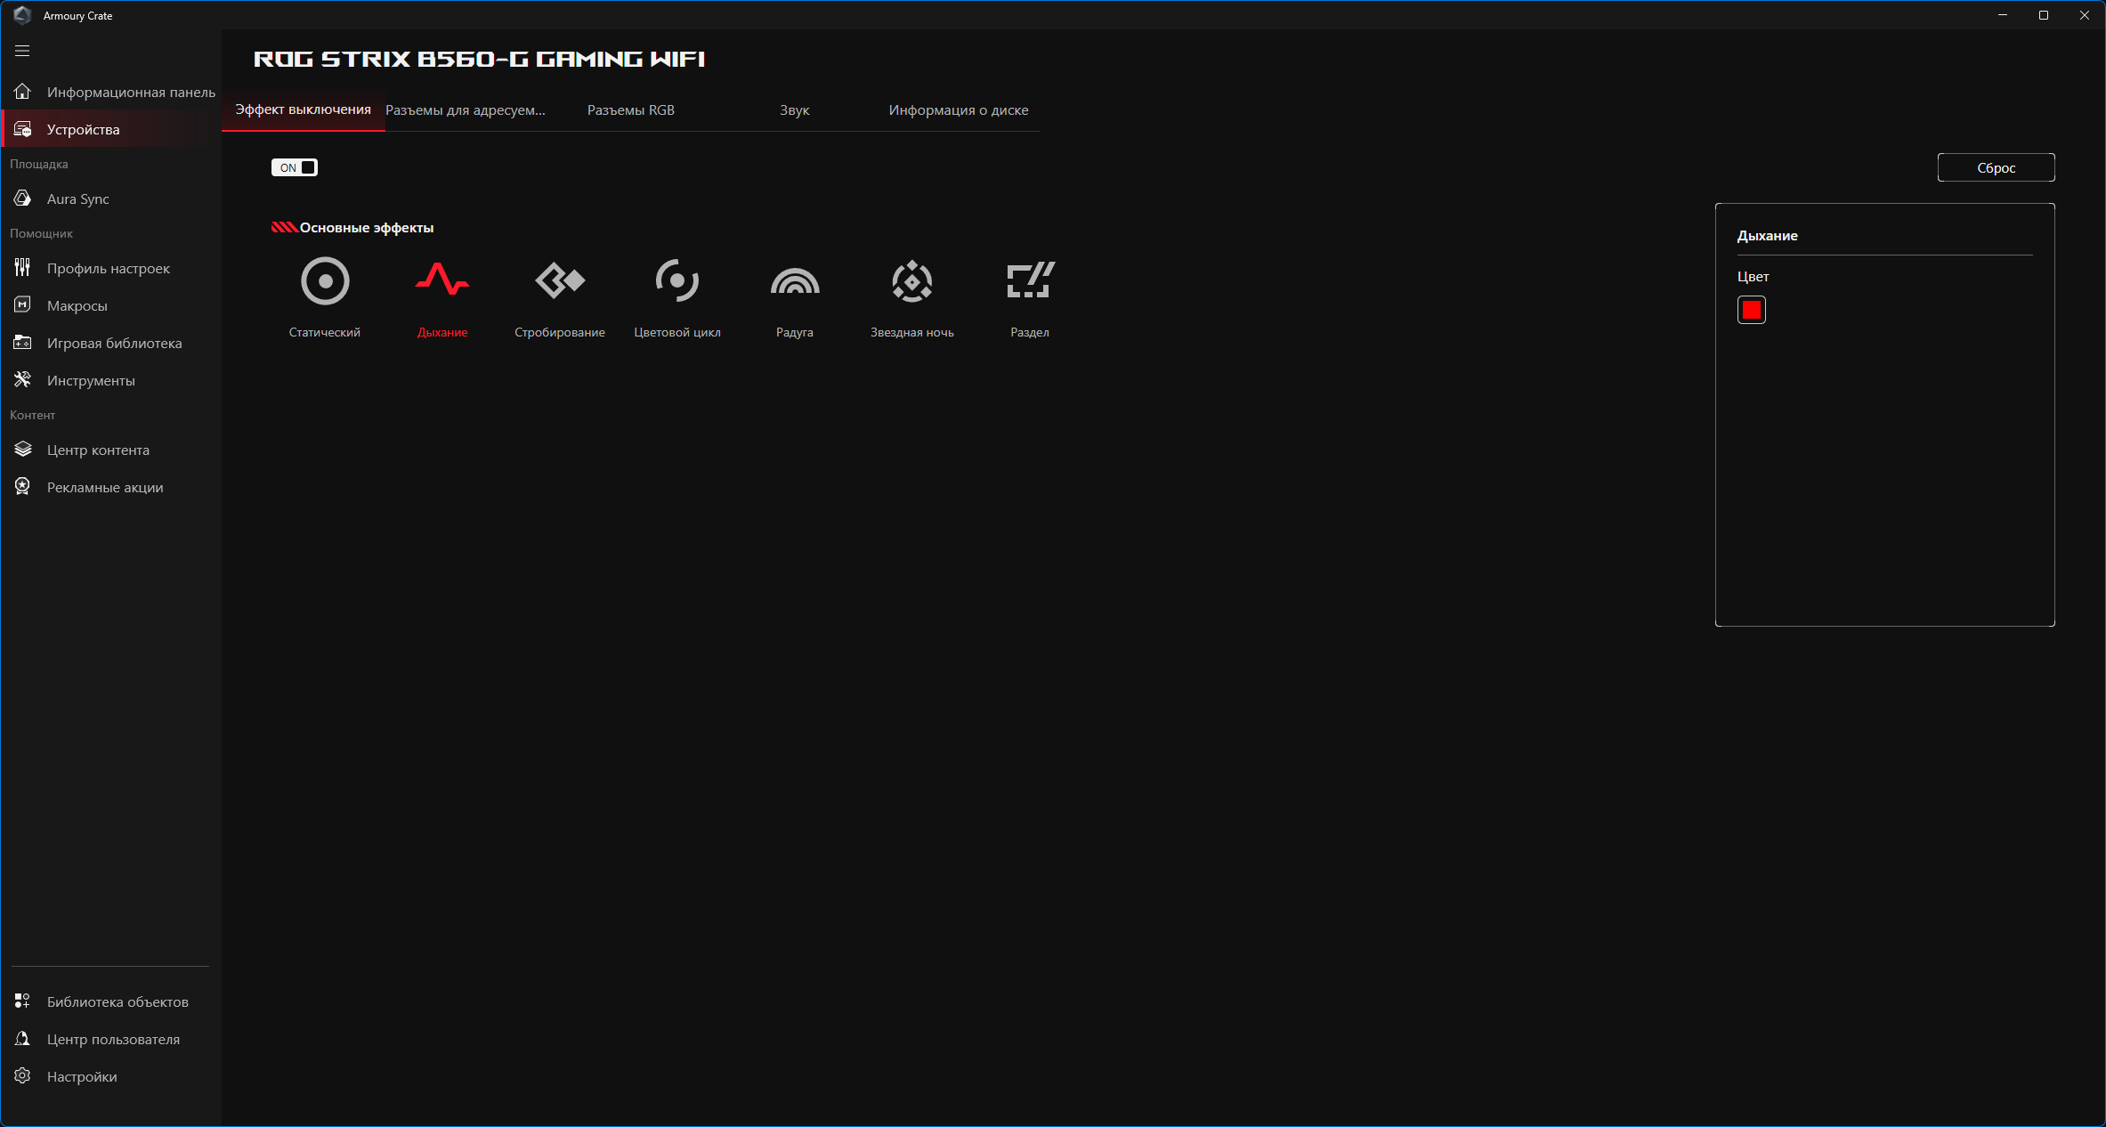Choose the Starry night (Звездная ночь) effect

[x=912, y=281]
